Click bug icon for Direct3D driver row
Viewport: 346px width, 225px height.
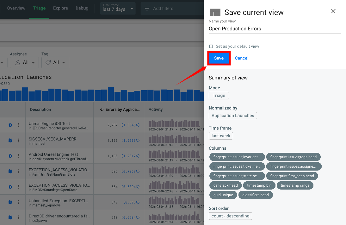click(10, 217)
